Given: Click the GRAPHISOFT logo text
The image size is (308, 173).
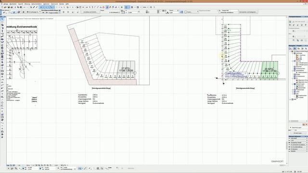Looking at the screenshot, I should coord(277,161).
